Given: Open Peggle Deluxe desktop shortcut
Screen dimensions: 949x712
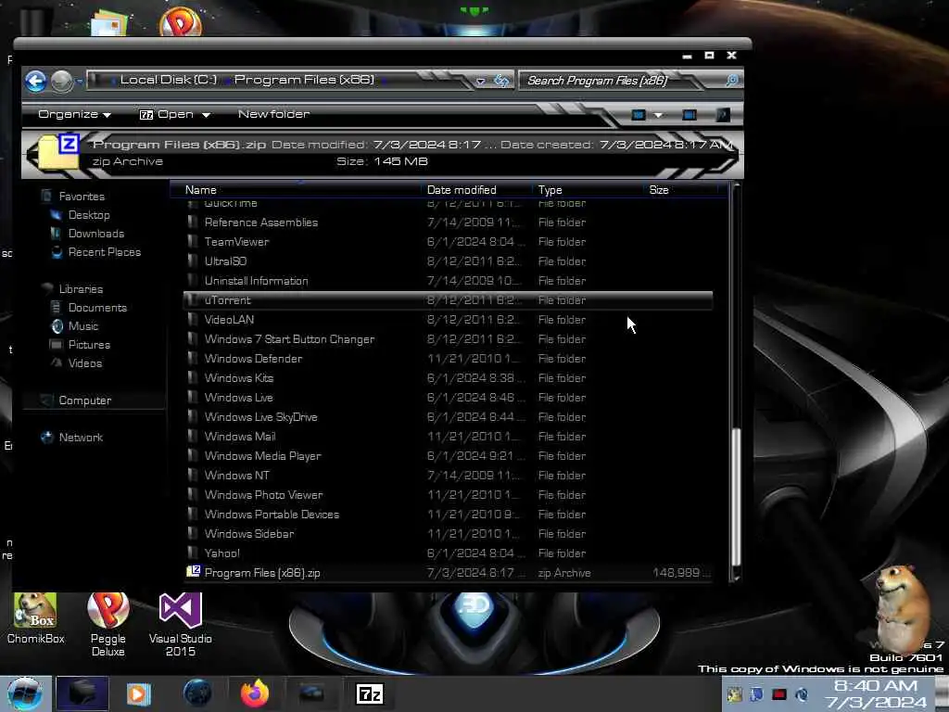Looking at the screenshot, I should [108, 624].
